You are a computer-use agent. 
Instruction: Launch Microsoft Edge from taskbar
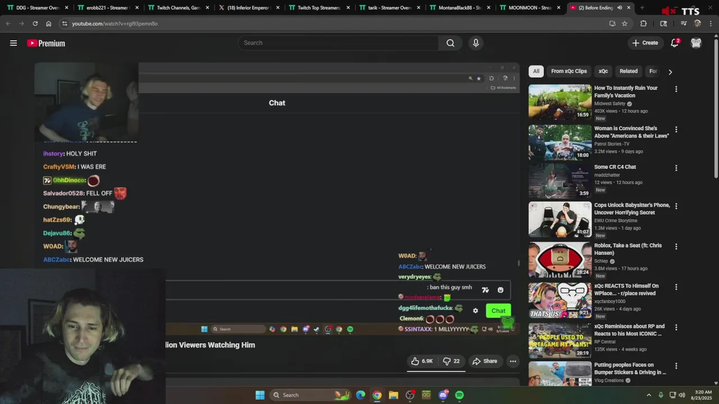click(x=361, y=395)
